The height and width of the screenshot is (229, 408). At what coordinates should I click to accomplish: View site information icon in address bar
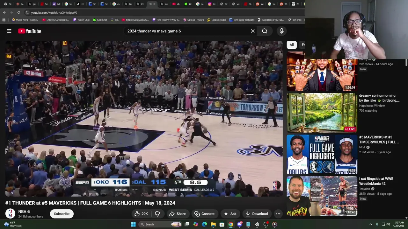27,12
